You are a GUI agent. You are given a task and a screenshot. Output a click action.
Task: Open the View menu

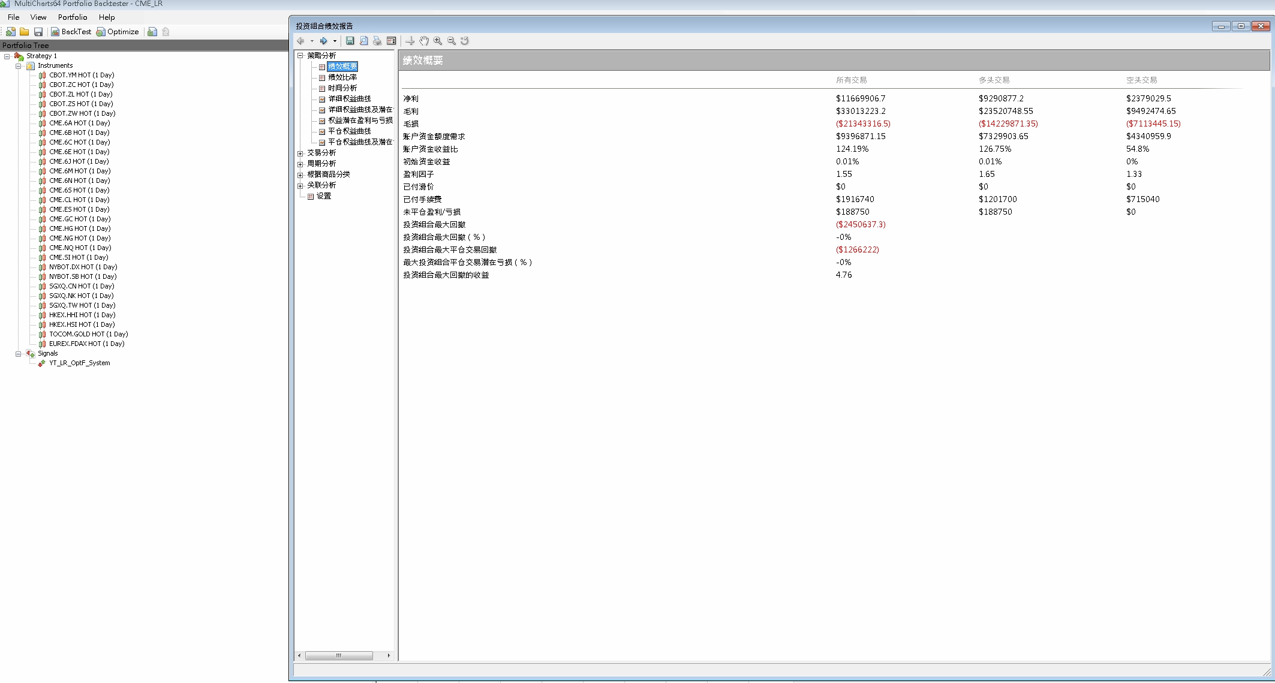click(38, 17)
